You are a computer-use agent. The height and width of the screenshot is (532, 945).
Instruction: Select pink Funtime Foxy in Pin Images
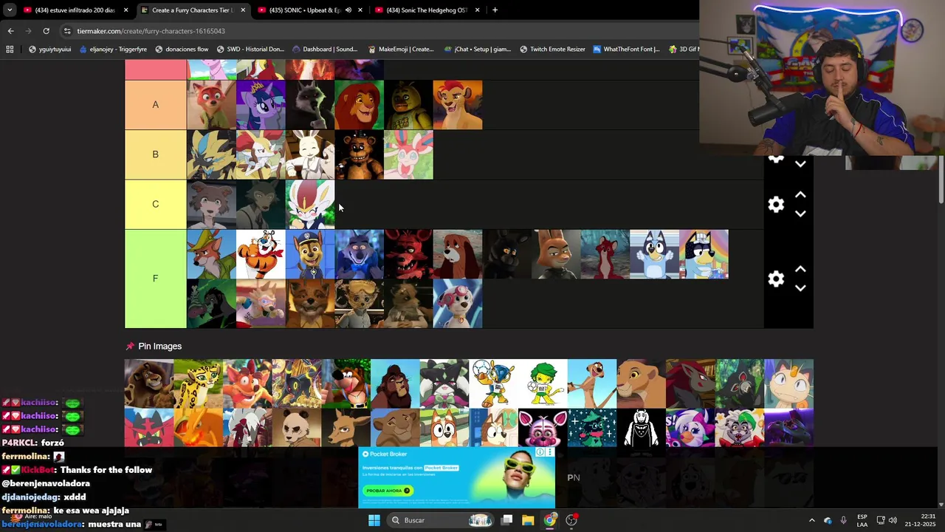tap(543, 428)
